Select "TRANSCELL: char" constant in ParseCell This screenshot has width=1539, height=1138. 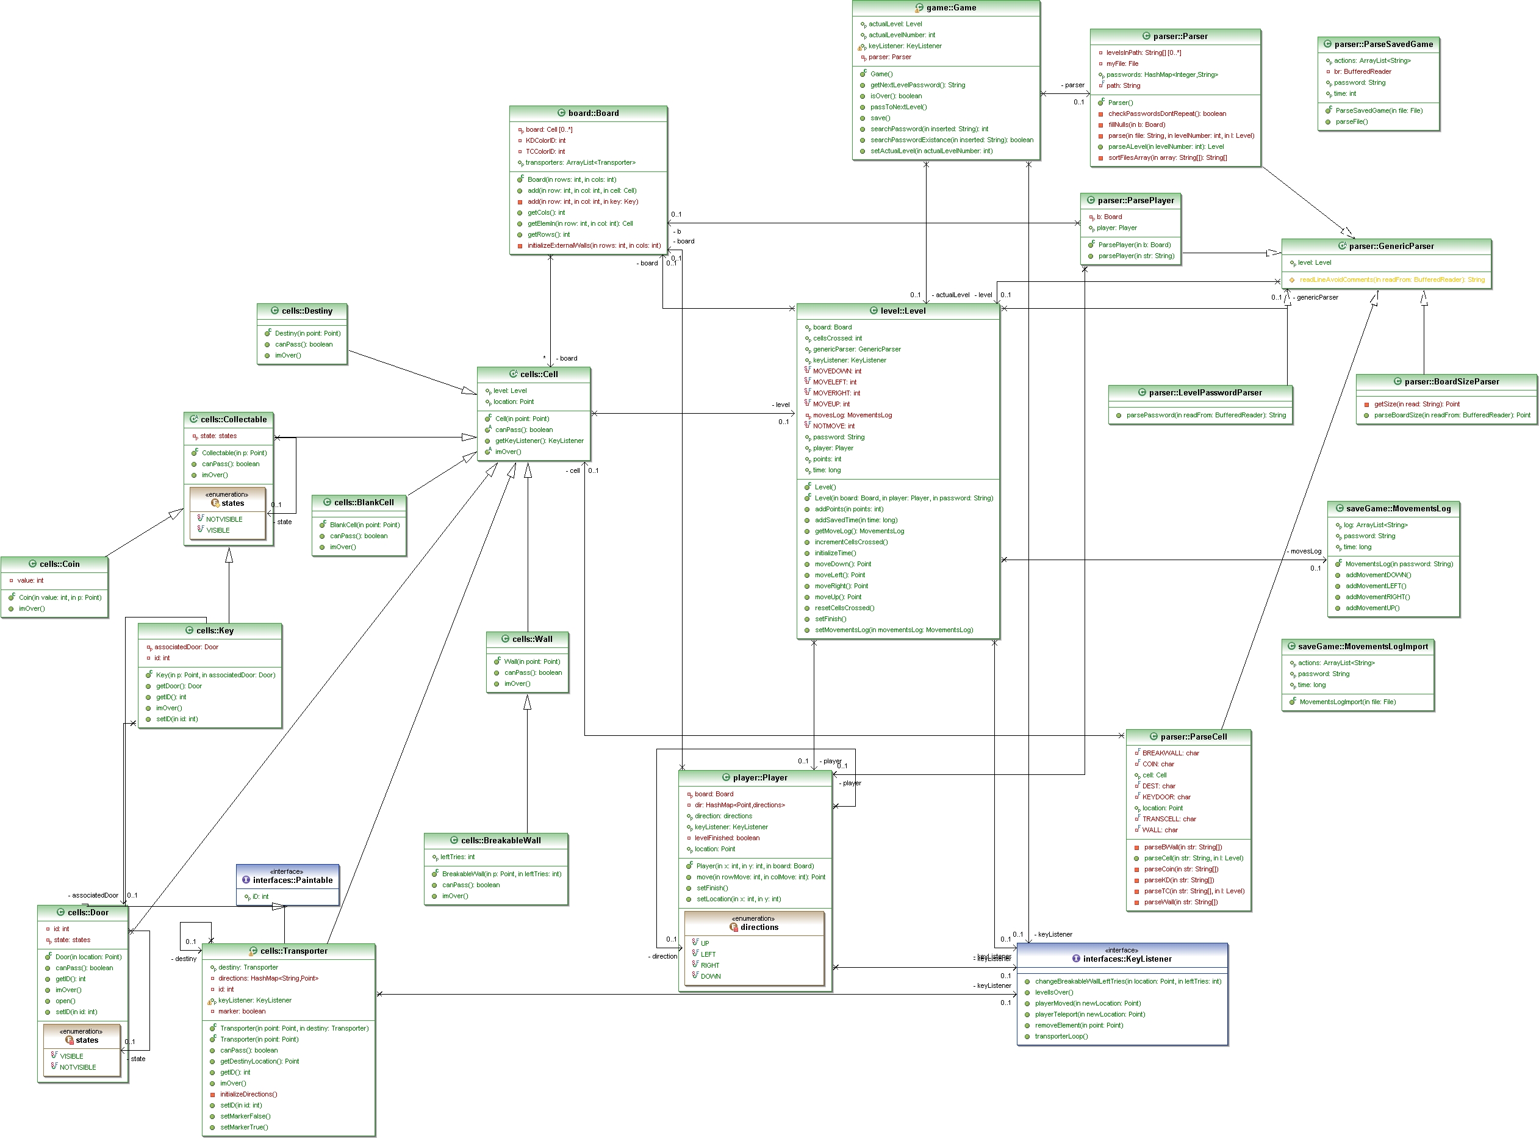point(1169,819)
